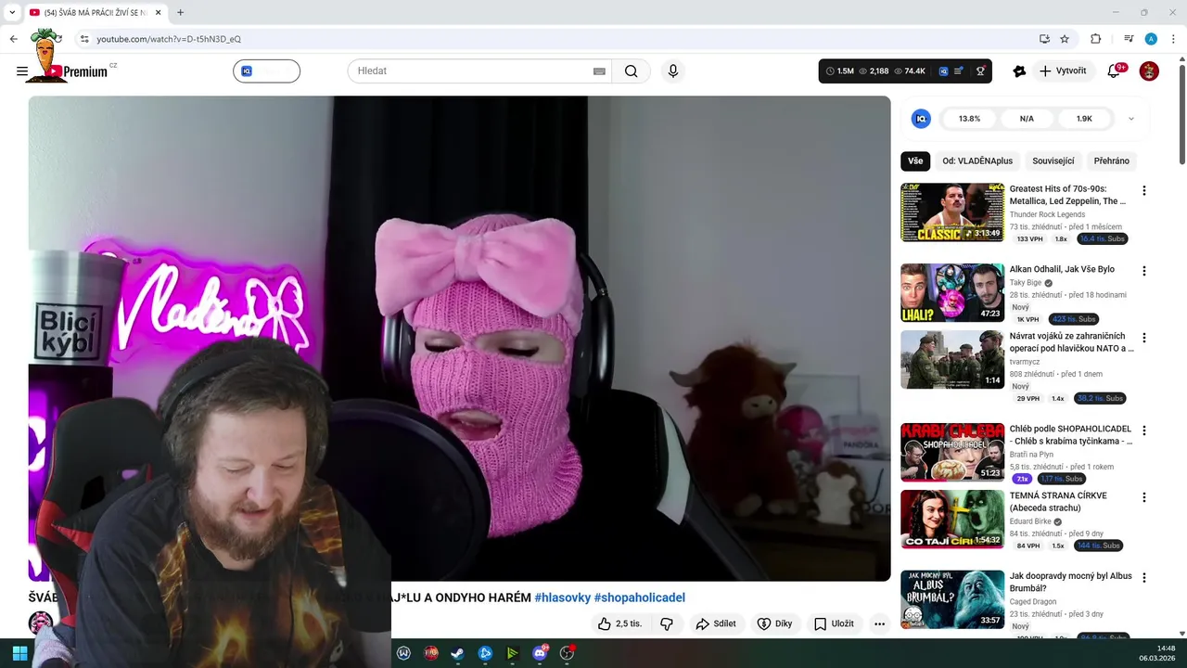
Task: Click the N/A vidIQ stat pill
Action: coord(1027,119)
